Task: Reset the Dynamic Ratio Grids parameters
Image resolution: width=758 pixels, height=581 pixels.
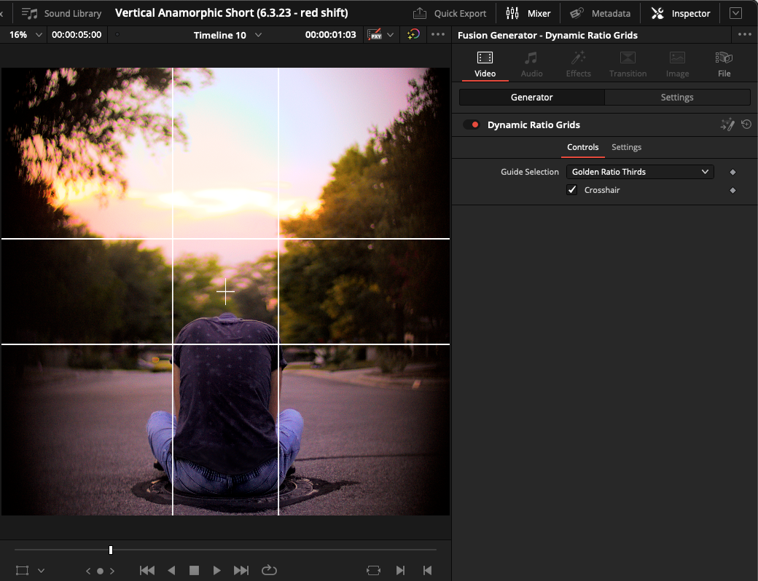Action: point(746,125)
